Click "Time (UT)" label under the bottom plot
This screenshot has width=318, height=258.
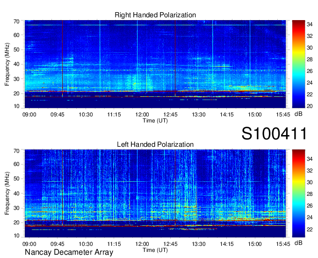(x=155, y=250)
